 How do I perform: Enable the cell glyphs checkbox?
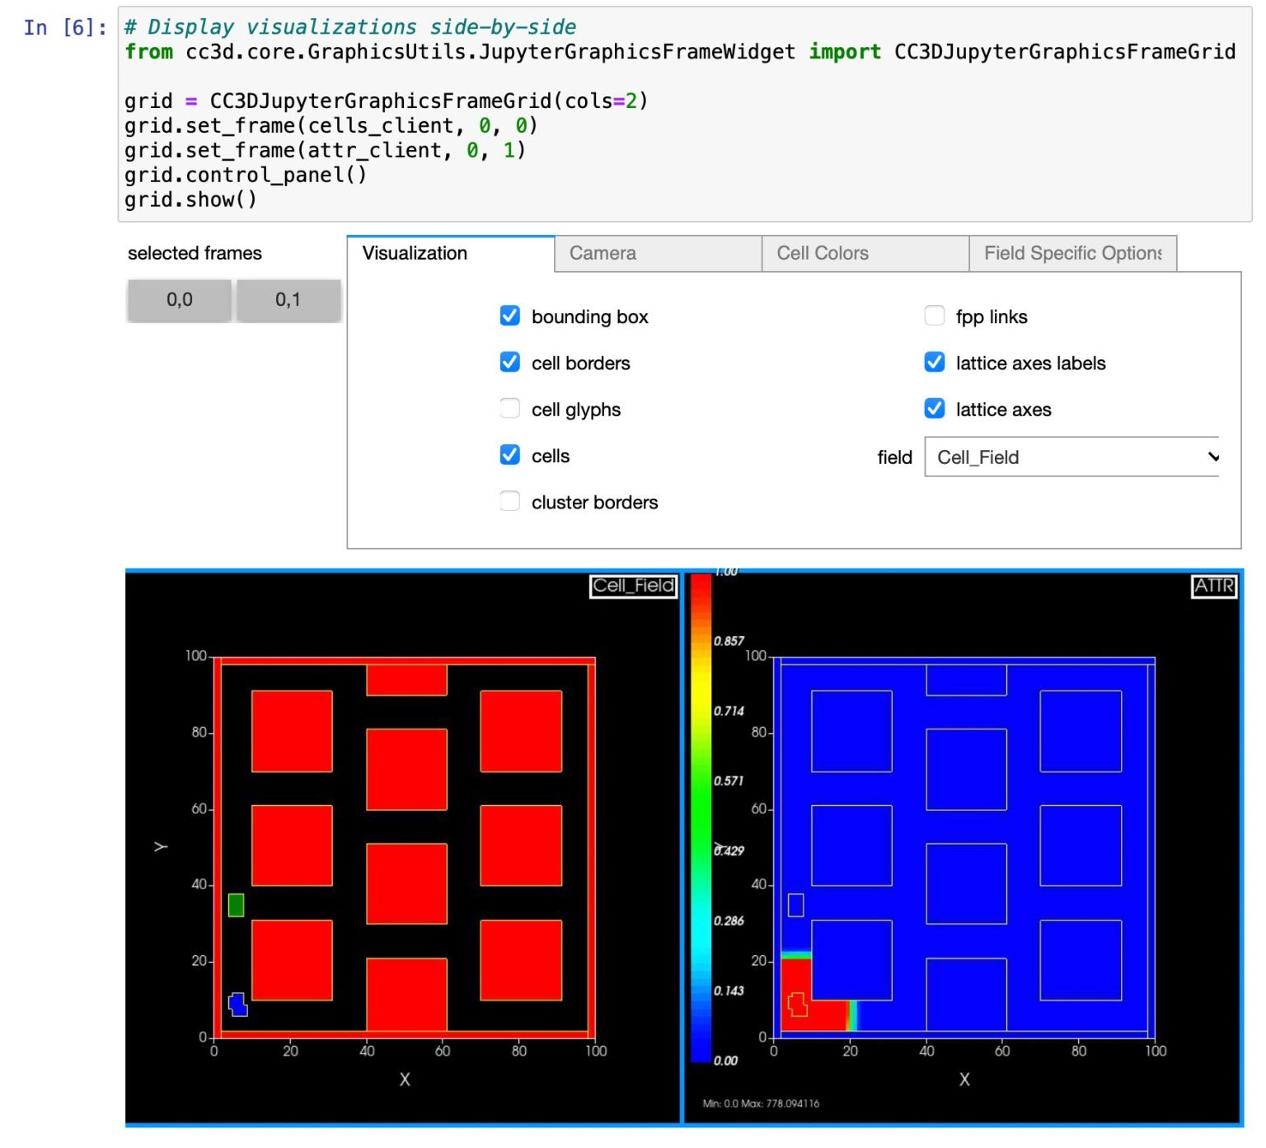point(509,408)
